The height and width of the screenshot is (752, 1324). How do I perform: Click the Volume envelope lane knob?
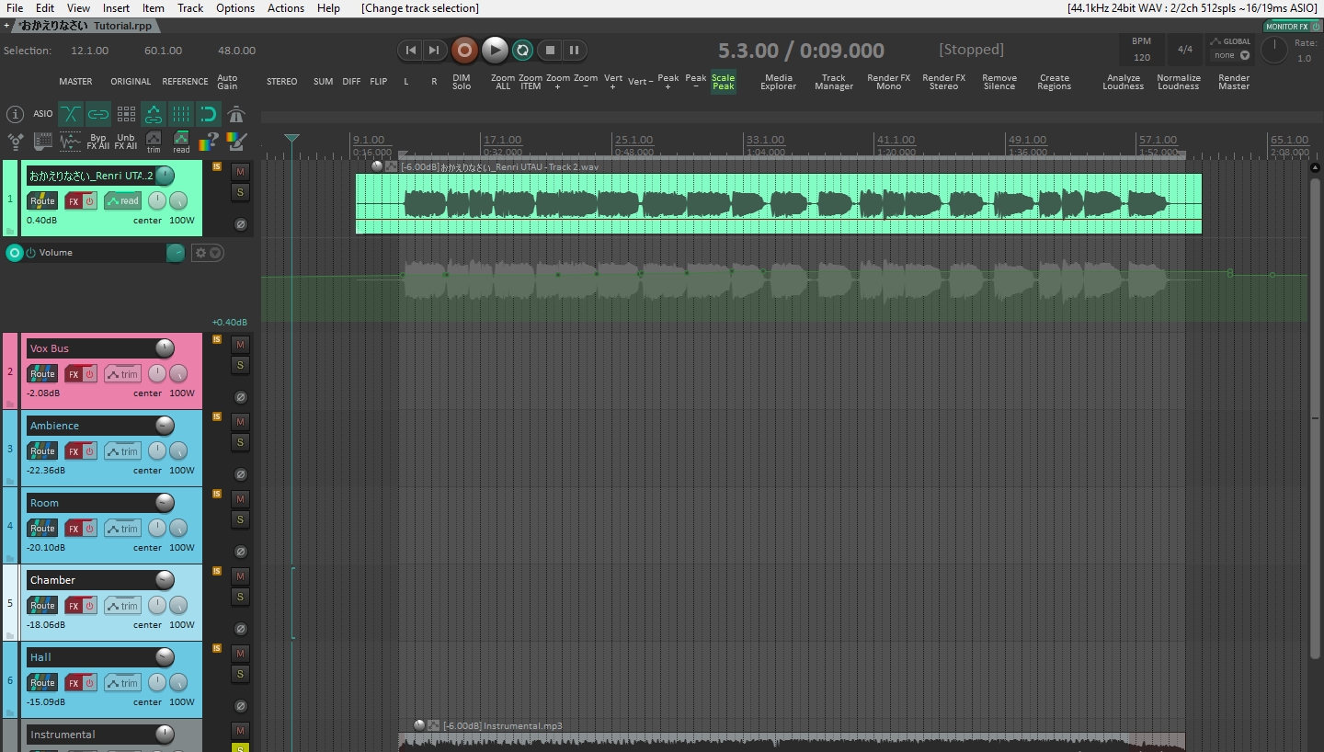(176, 253)
